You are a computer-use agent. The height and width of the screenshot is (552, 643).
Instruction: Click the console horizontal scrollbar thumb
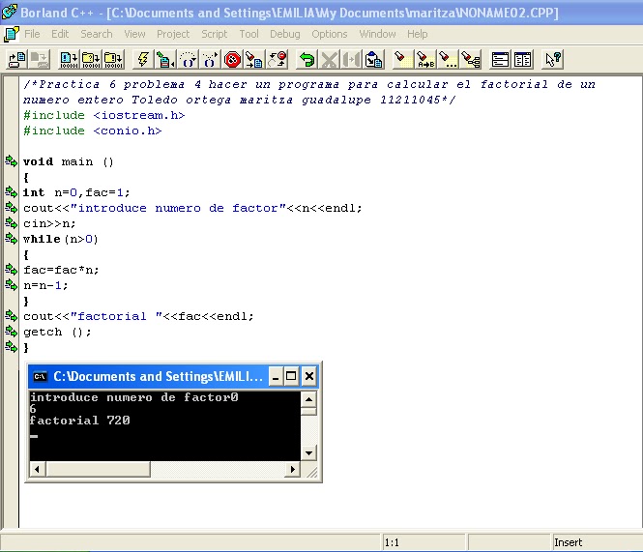point(98,469)
